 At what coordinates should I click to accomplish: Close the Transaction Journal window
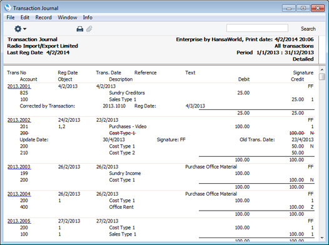coord(318,8)
